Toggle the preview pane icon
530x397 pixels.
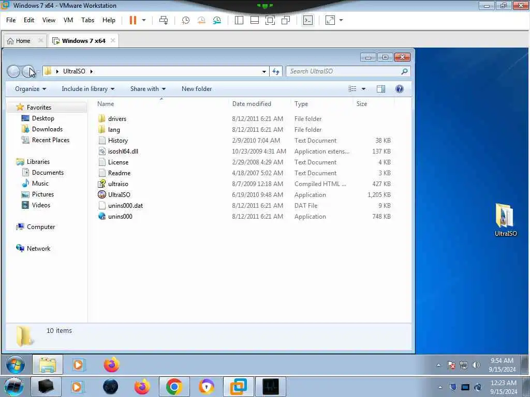[381, 89]
